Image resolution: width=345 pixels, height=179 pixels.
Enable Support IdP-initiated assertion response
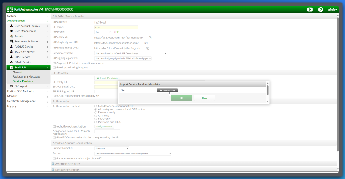[55, 63]
